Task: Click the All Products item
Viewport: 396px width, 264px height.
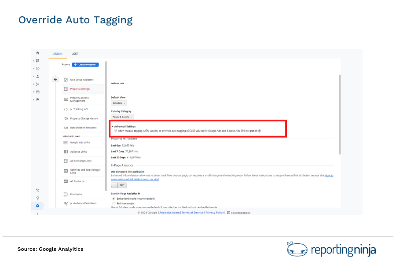Action: tap(78, 181)
